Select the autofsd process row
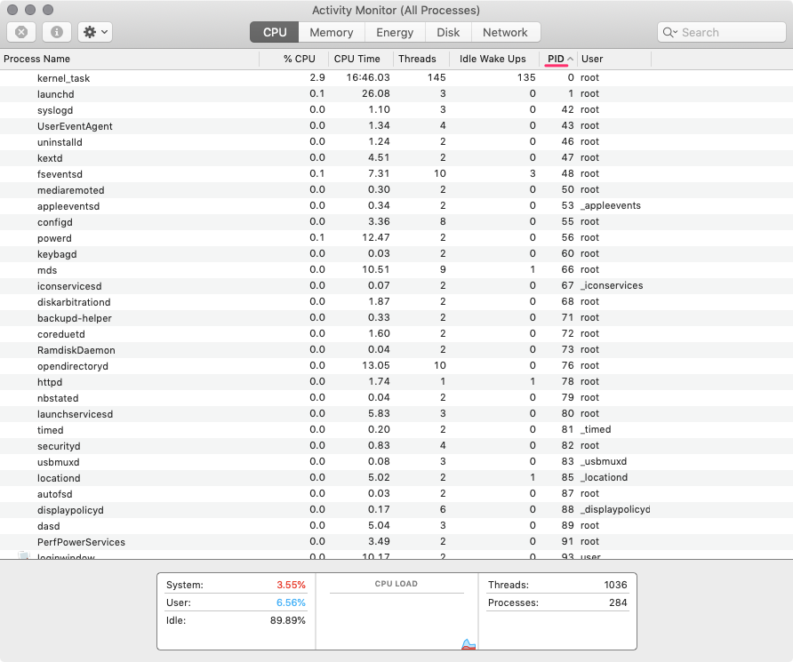793x662 pixels. pyautogui.click(x=396, y=494)
